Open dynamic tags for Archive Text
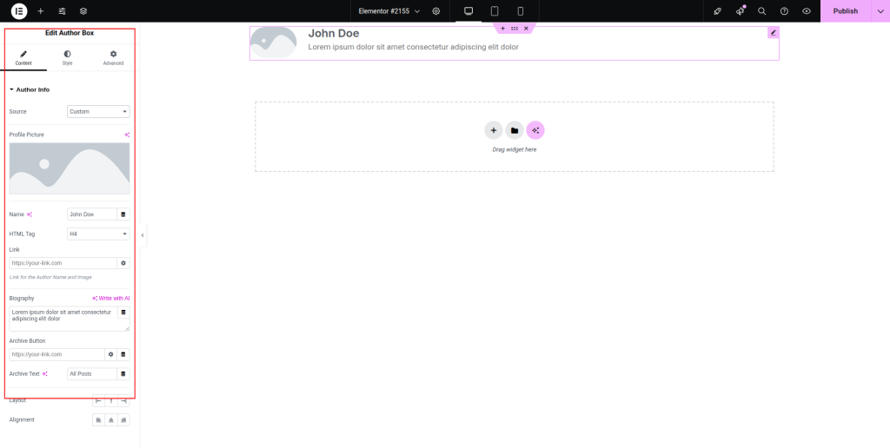Viewport: 890px width, 448px height. (123, 373)
